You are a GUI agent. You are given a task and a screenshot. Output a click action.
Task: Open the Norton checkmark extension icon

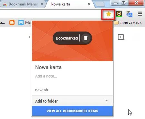(119, 14)
